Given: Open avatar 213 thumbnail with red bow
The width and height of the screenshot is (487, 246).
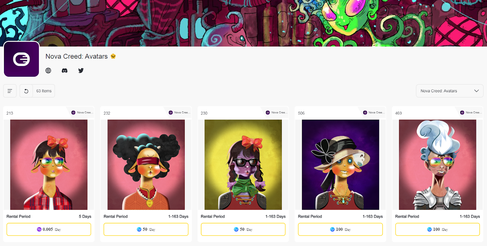Looking at the screenshot, I should point(49,165).
